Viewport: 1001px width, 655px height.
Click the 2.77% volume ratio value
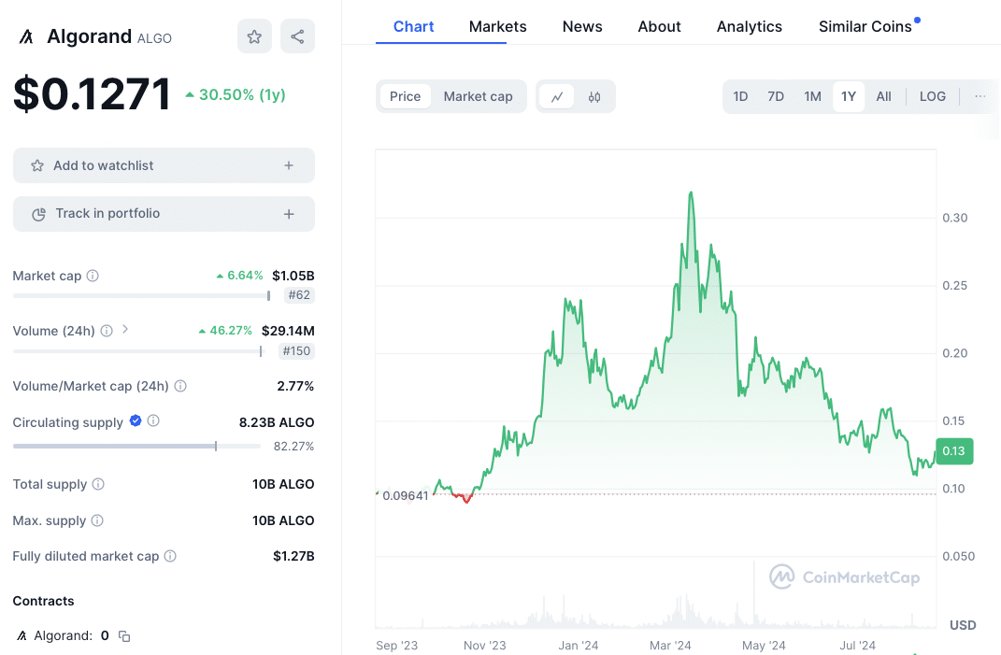295,386
